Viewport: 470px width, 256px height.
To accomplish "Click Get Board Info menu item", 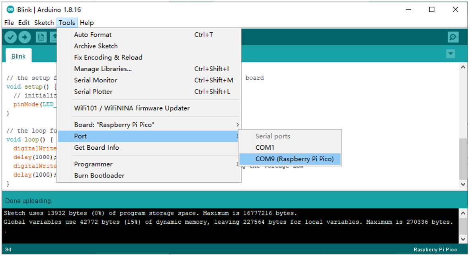I will pos(149,147).
